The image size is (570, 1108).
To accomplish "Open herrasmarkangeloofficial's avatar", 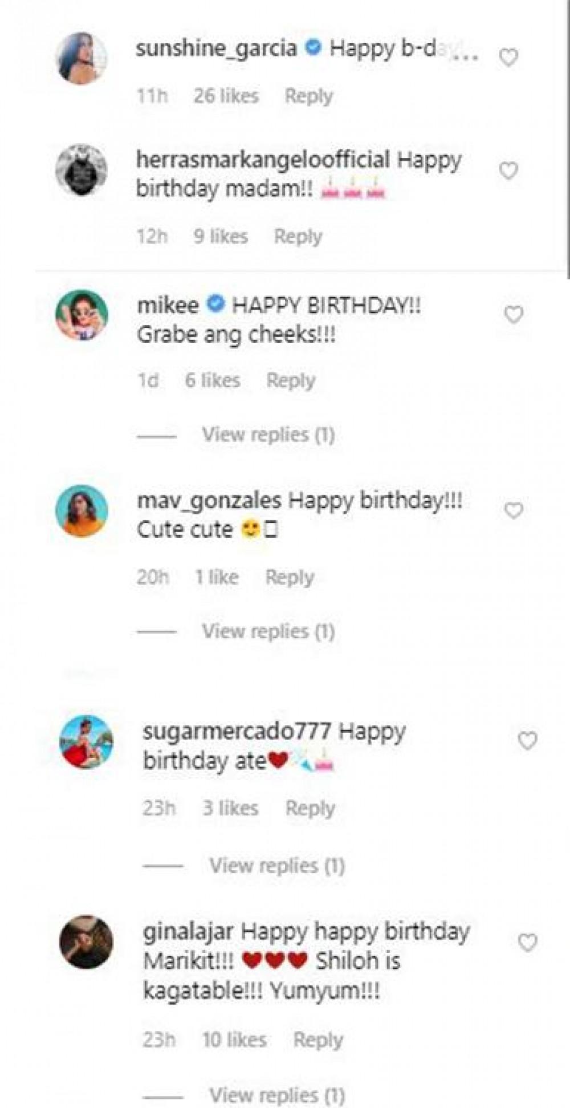I will [81, 170].
